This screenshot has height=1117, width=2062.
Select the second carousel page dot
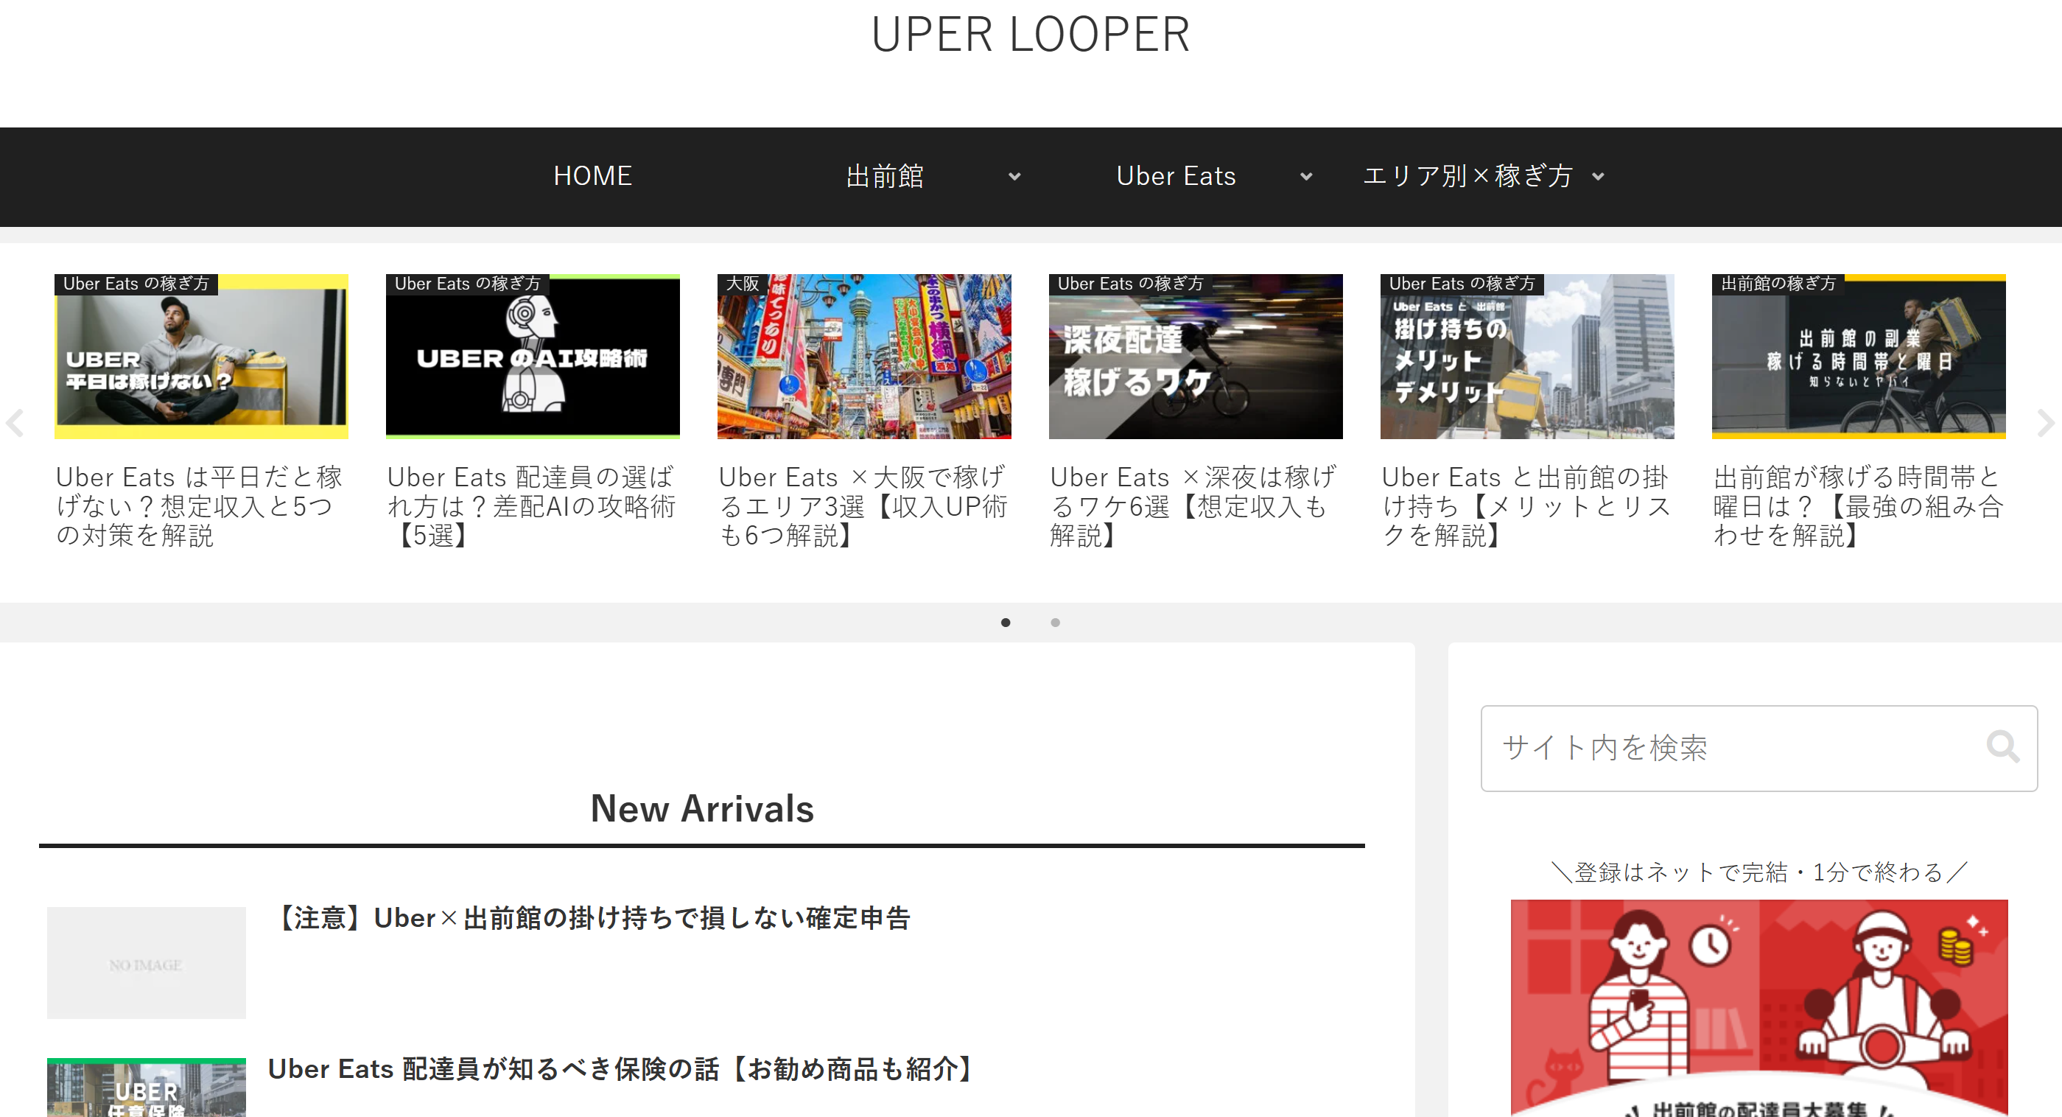[1055, 622]
